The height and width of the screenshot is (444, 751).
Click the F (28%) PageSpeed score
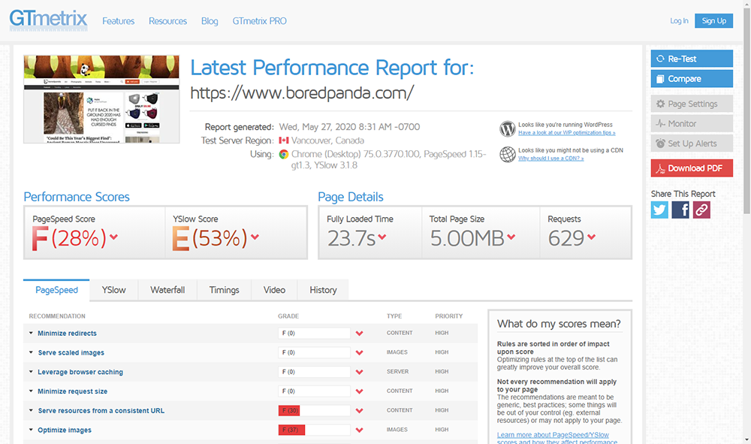pos(69,238)
